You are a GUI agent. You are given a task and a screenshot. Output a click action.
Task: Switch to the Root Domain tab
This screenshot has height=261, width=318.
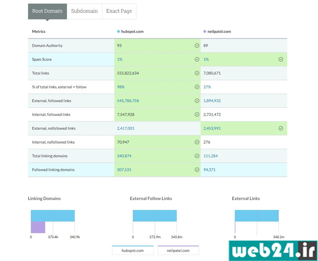(47, 11)
